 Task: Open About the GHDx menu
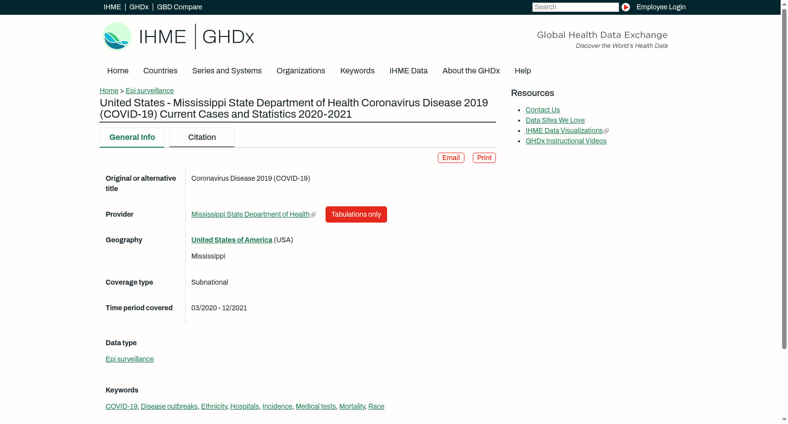click(x=471, y=70)
